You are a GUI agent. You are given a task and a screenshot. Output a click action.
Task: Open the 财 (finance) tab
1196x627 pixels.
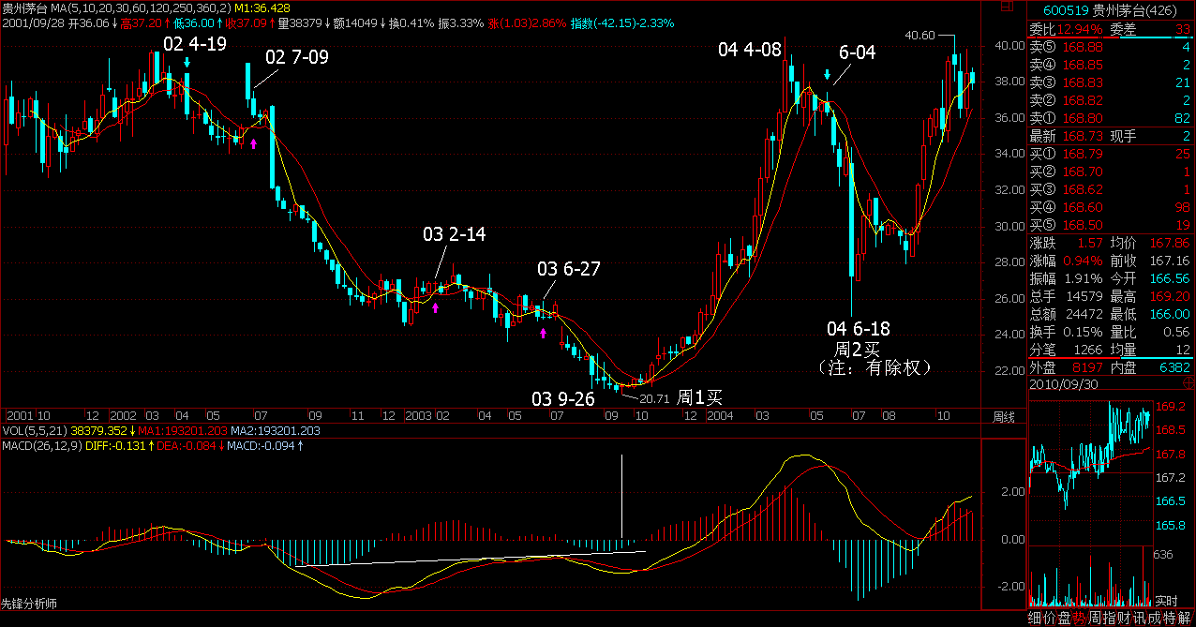point(1125,618)
